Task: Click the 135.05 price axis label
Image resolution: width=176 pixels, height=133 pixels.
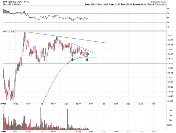Action: (170, 82)
